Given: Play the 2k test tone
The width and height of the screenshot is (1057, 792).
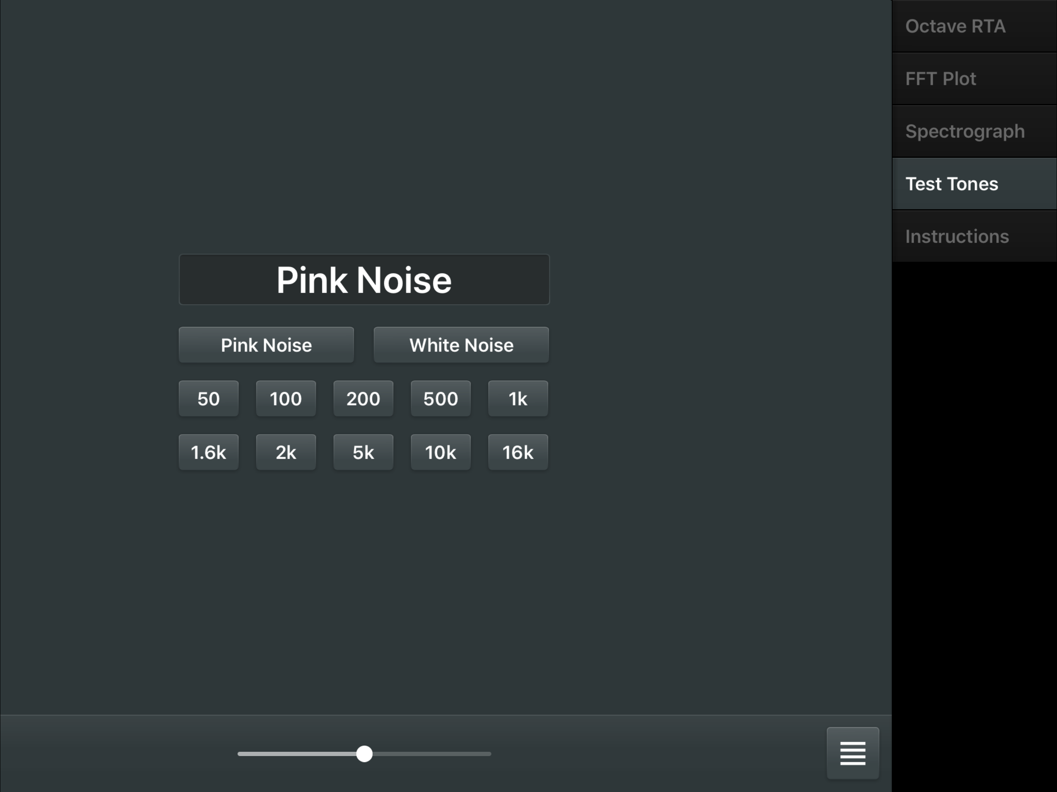Looking at the screenshot, I should 286,452.
